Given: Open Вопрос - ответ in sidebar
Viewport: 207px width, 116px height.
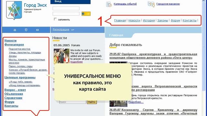Looking at the screenshot, I should pos(15,90).
